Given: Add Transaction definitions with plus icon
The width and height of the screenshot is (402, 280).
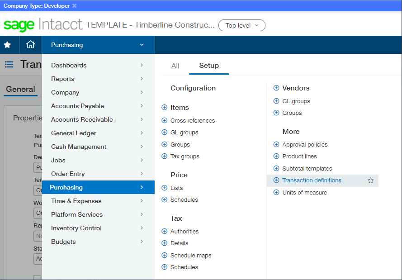Looking at the screenshot, I should click(x=276, y=180).
